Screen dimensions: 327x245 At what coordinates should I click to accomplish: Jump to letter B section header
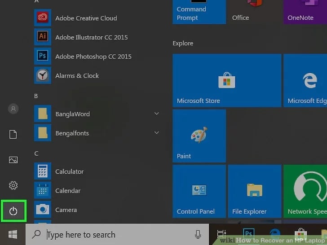pyautogui.click(x=36, y=96)
